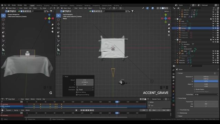Toggle visibility eye of Plane.001 in outliner
The image size is (220, 124).
(216, 63)
